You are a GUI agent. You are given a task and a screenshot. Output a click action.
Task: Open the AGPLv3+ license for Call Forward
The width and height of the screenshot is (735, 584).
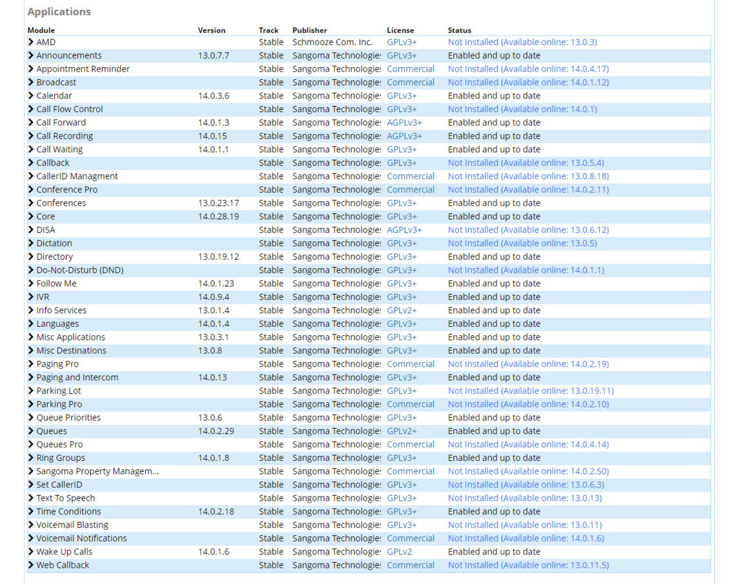tap(404, 122)
